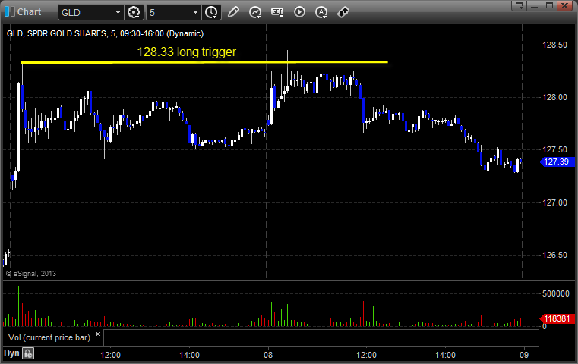
Task: Open the GET tools menu
Action: pyautogui.click(x=277, y=12)
